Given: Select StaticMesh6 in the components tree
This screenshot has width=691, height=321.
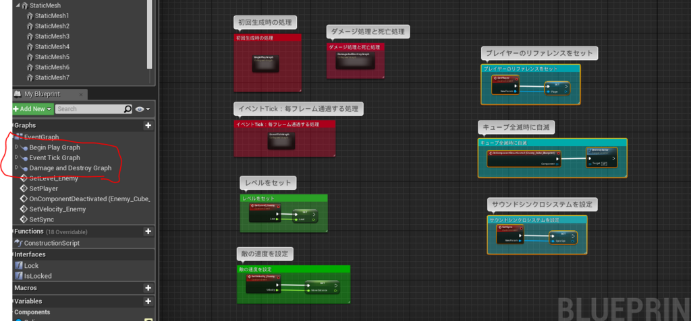Looking at the screenshot, I should (52, 67).
